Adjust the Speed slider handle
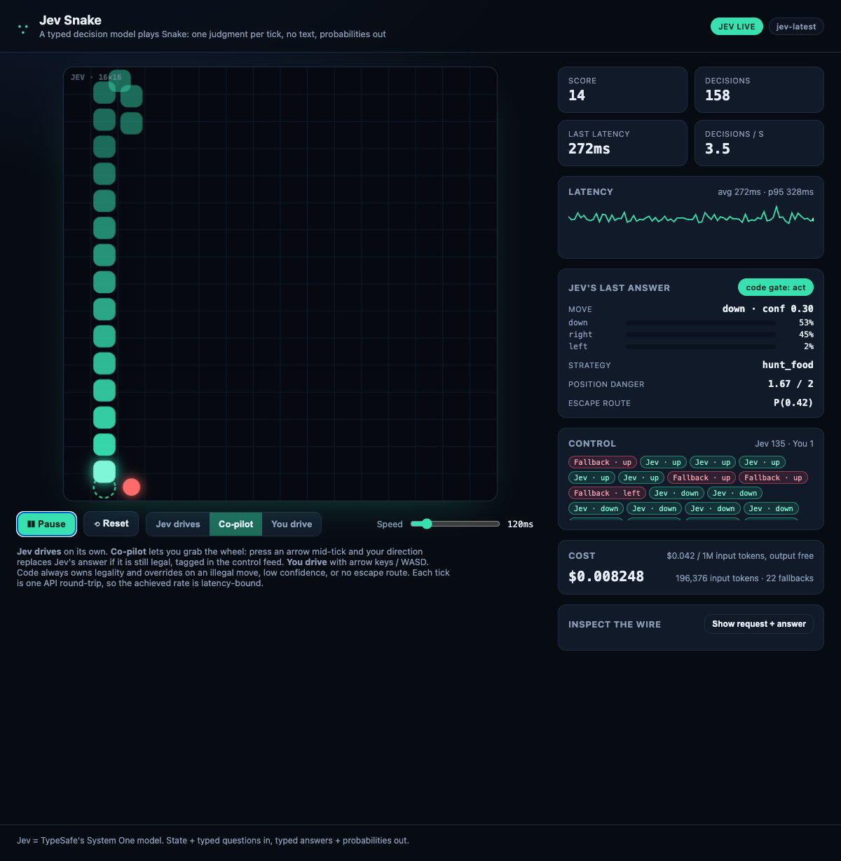The width and height of the screenshot is (841, 861). click(426, 524)
